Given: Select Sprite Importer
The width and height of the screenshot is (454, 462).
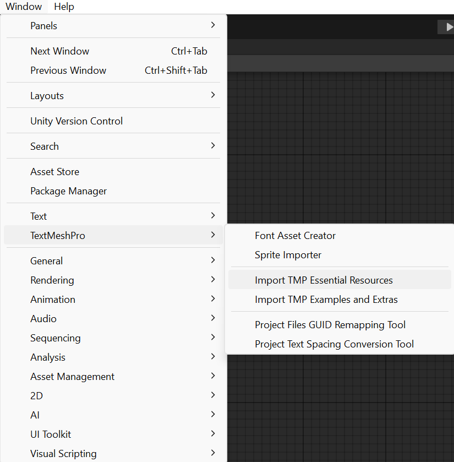Looking at the screenshot, I should pos(288,255).
